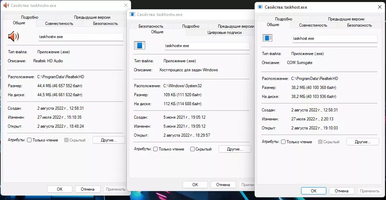Click the taskhost.exe file name field

coord(335,39)
